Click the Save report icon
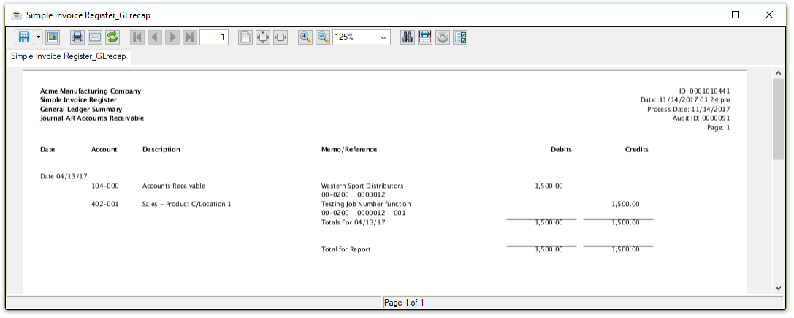794x318 pixels. (24, 37)
